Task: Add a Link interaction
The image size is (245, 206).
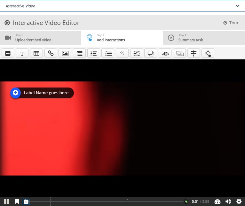Action: 51,53
